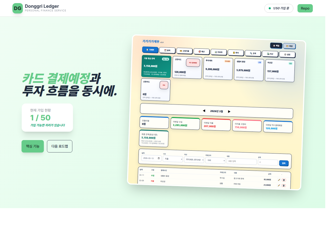Screen dimensions: 332x233
Task: Expand the 카테고리 dropdown showing 식비
Action: coord(215,161)
